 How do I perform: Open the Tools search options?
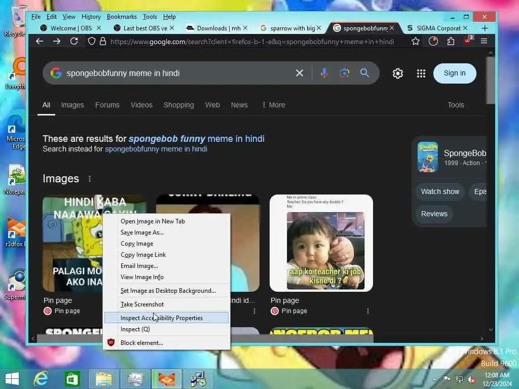coord(456,105)
